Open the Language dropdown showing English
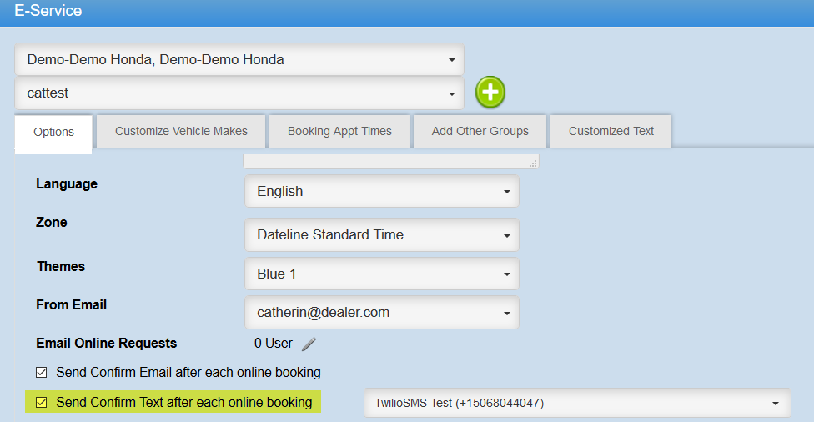Screen dimensions: 814x422 click(381, 192)
